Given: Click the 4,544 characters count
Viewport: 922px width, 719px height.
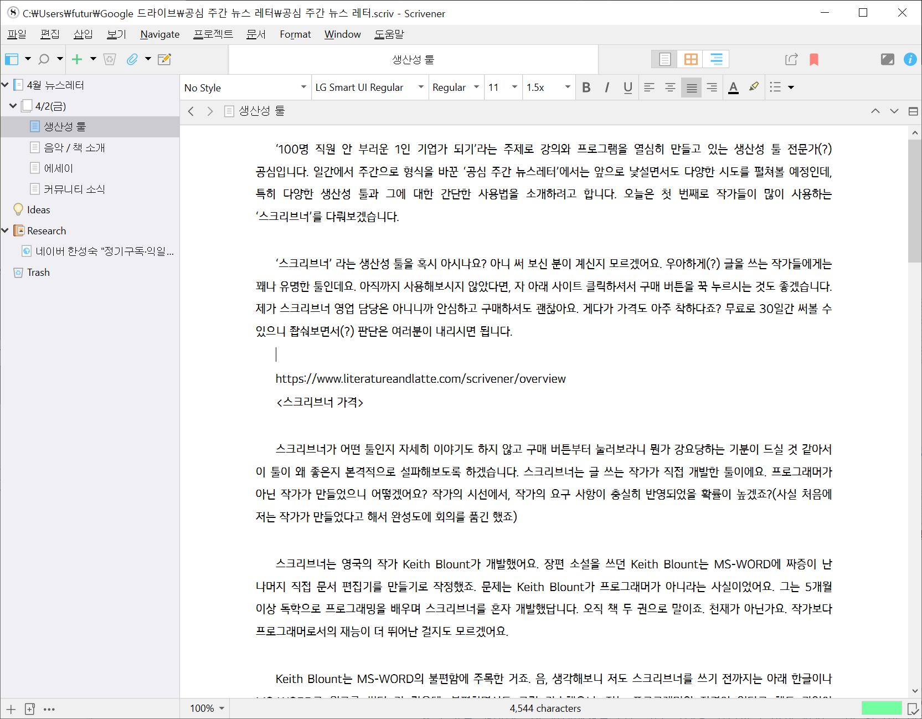Looking at the screenshot, I should (x=545, y=708).
